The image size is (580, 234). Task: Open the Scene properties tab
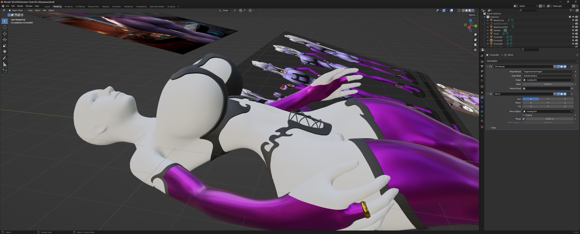click(x=482, y=76)
